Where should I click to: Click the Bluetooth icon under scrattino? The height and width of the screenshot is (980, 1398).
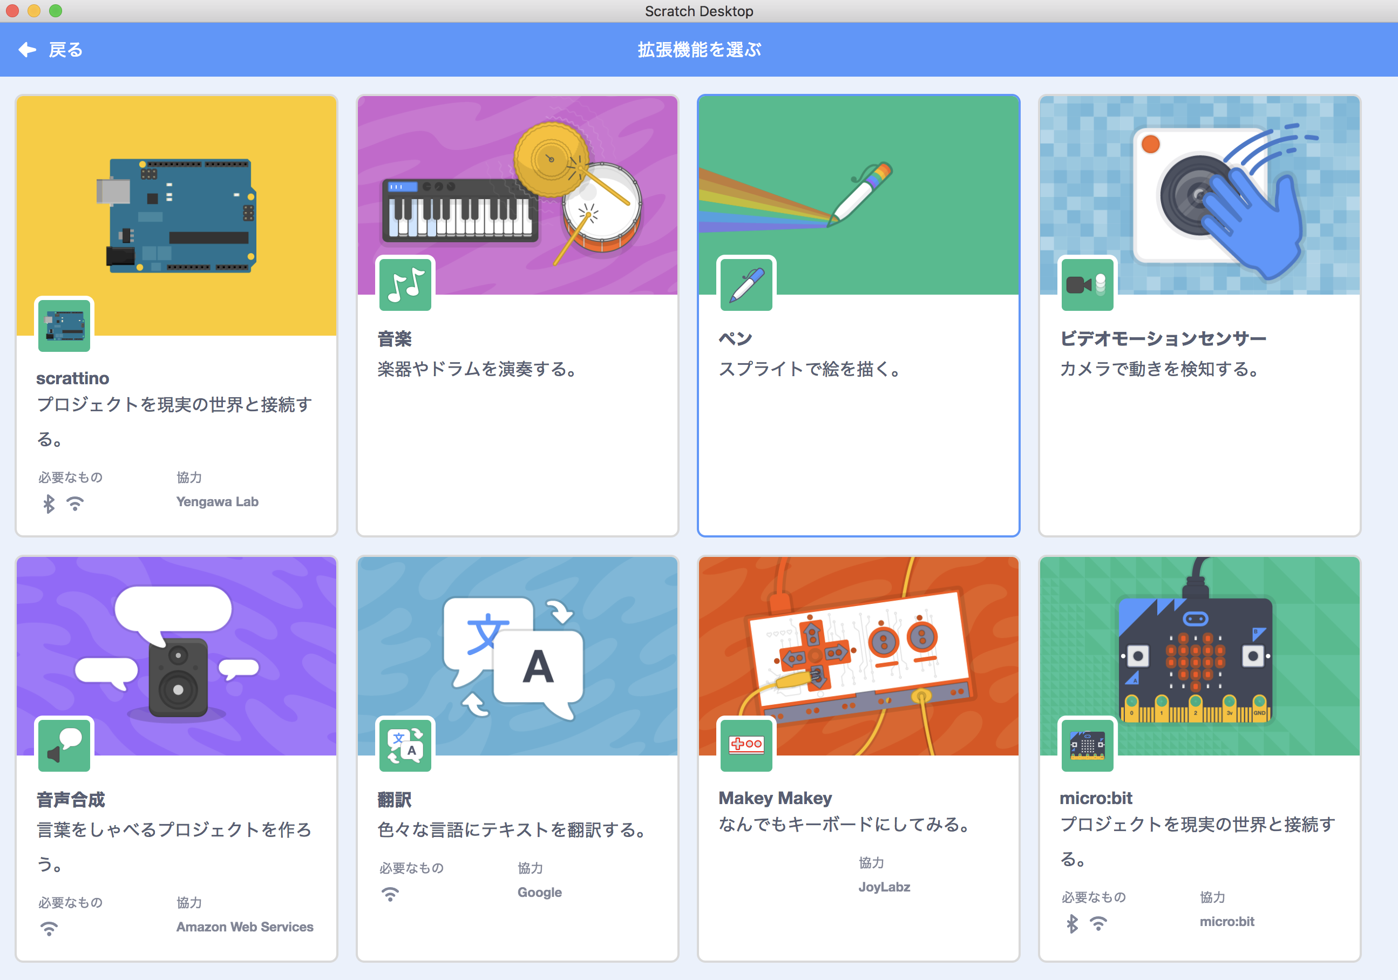tap(49, 503)
